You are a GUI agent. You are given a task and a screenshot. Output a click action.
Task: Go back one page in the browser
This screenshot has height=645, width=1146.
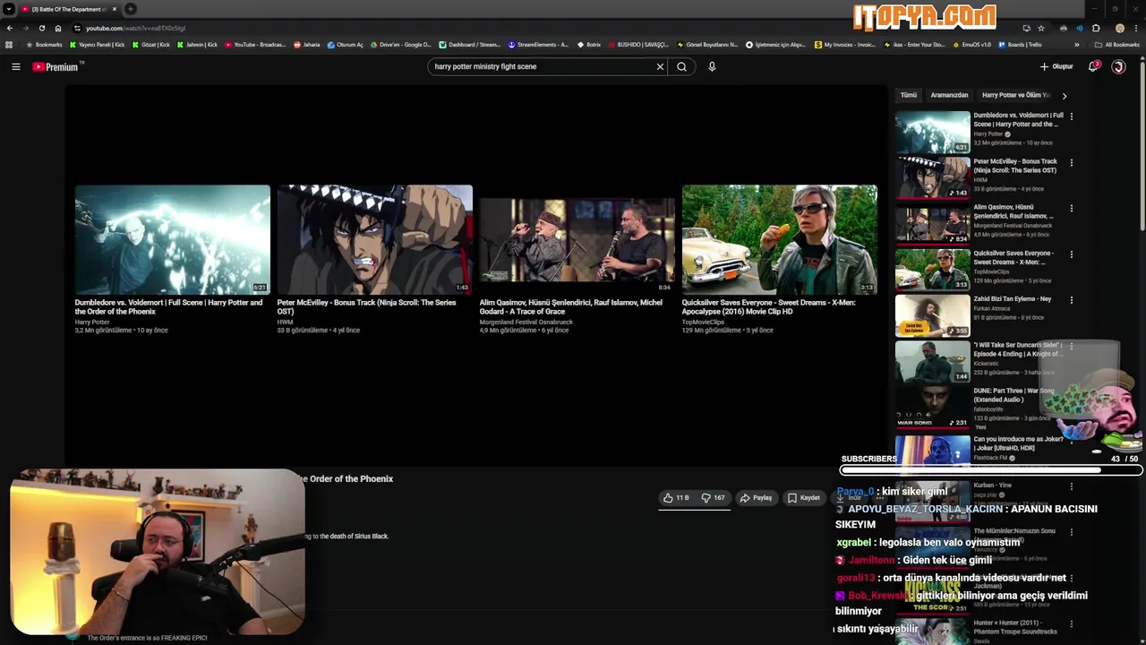10,28
